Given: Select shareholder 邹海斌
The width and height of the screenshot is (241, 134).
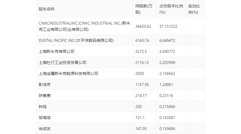Looking at the screenshot, I should tap(45, 118).
